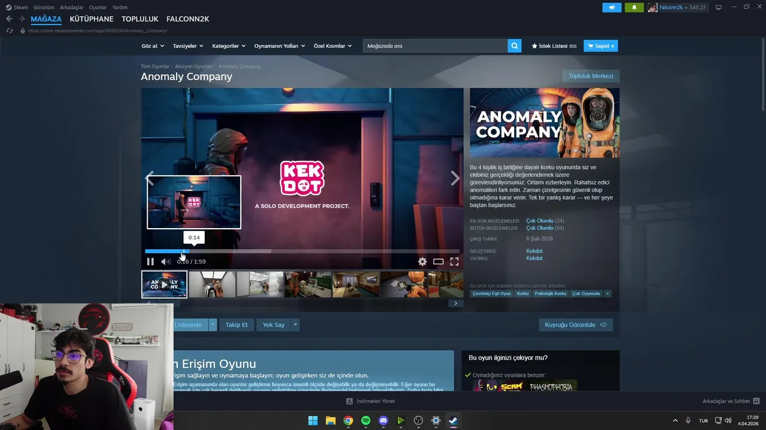Open the Kekdot publisher link under Yayıncı
Screen dimensions: 766x430
coord(534,259)
